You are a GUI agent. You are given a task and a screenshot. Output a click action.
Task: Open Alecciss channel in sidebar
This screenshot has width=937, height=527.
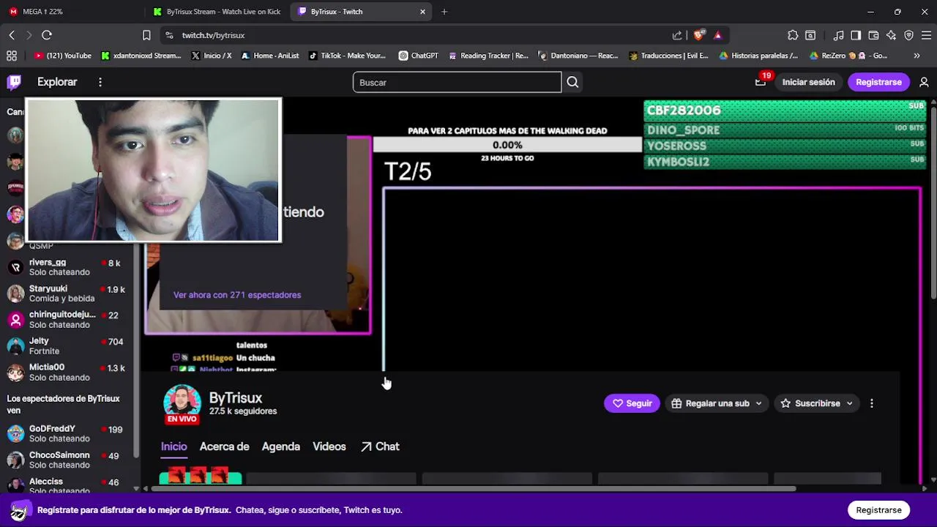coord(66,485)
